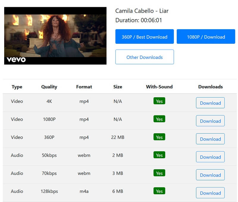
Task: Select the 2 MB size cell
Action: pyautogui.click(x=118, y=155)
